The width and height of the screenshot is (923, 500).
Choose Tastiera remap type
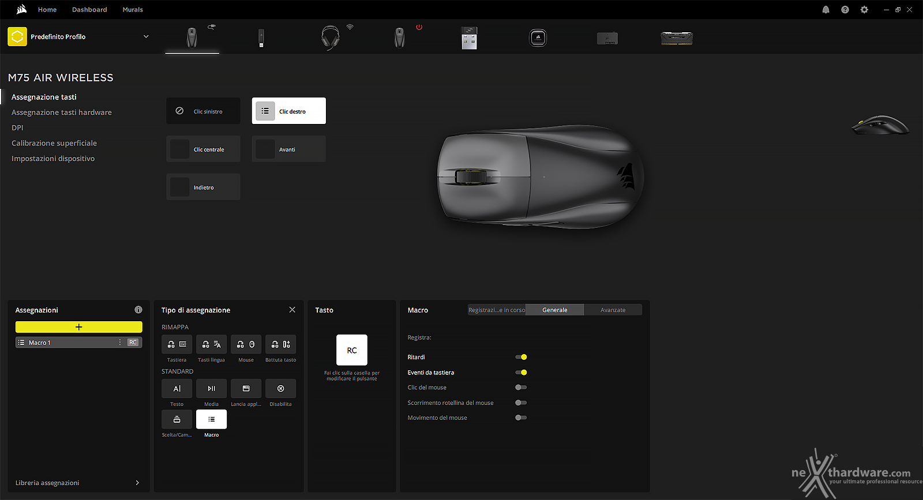click(x=177, y=344)
